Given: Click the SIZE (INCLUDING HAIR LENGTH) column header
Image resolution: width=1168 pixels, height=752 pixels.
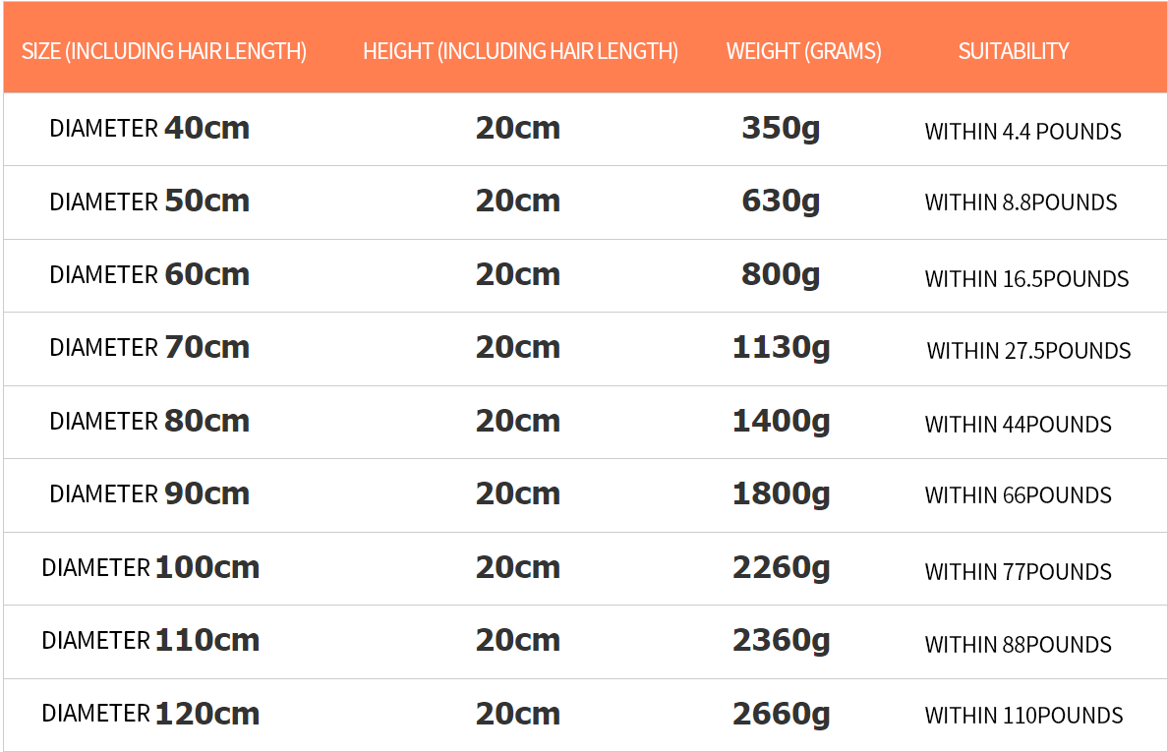Looking at the screenshot, I should 164,51.
